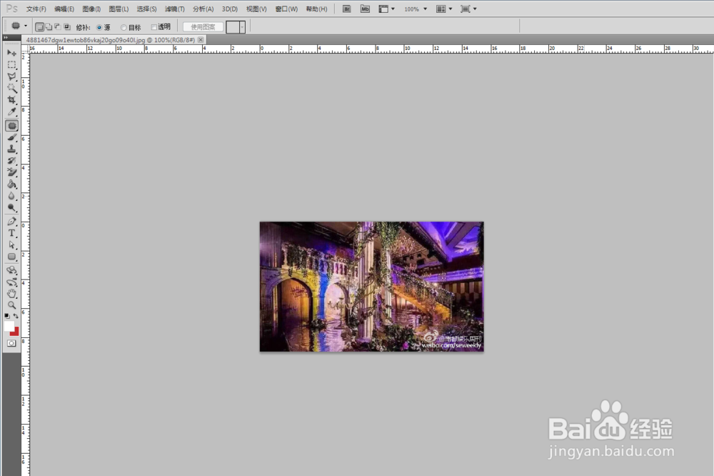The height and width of the screenshot is (476, 714).
Task: Select the 目标 (Destination) radio button
Action: click(x=124, y=27)
